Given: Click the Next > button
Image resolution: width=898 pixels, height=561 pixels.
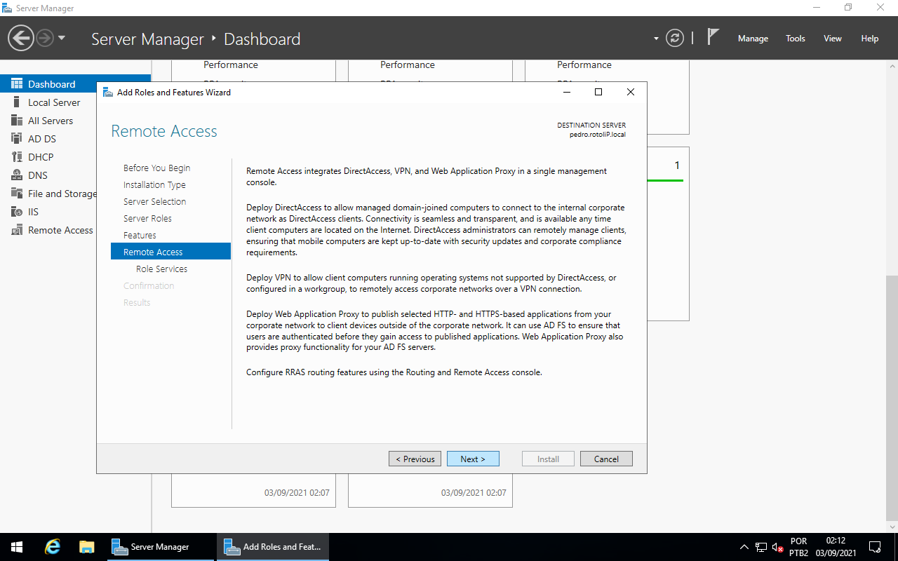Looking at the screenshot, I should click(x=473, y=459).
